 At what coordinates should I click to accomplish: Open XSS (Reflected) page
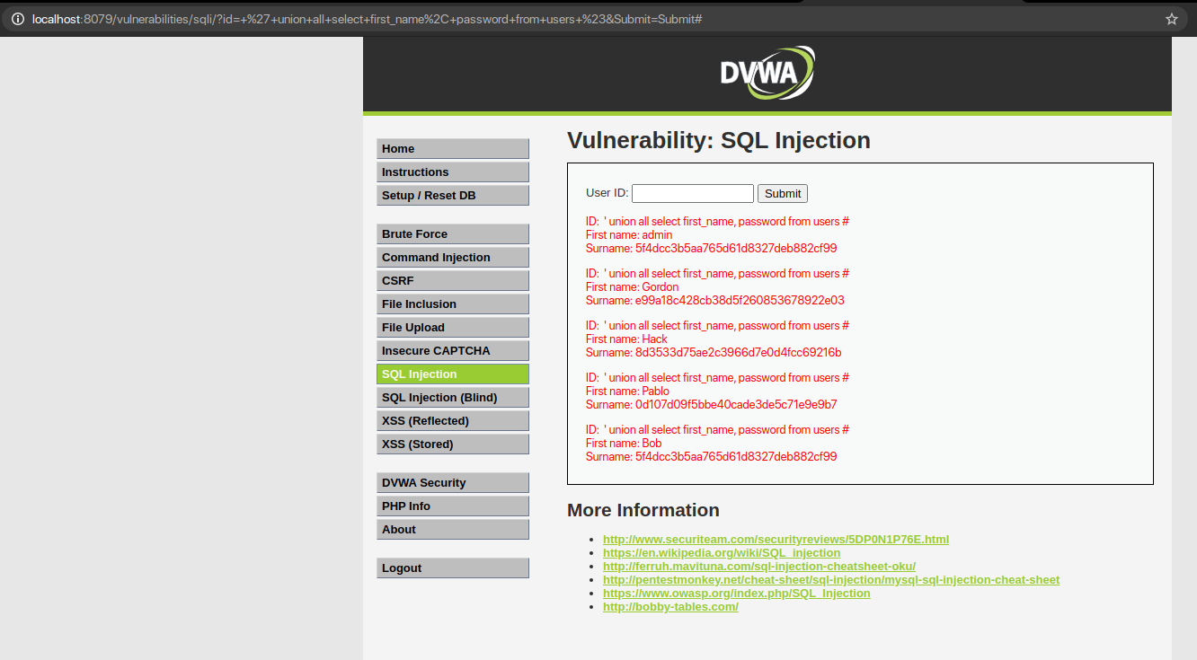point(453,421)
